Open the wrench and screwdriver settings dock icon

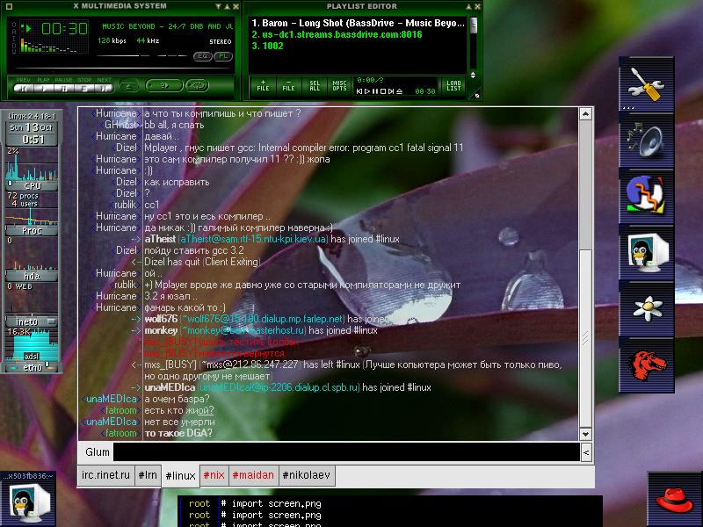pos(646,83)
